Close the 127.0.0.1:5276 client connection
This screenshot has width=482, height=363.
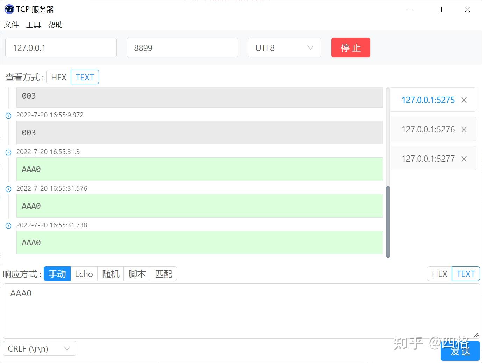(x=464, y=130)
